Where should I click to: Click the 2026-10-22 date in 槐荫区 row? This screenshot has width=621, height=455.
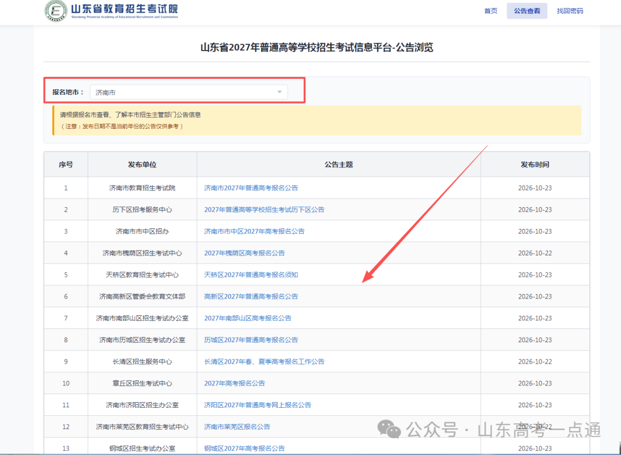click(535, 253)
